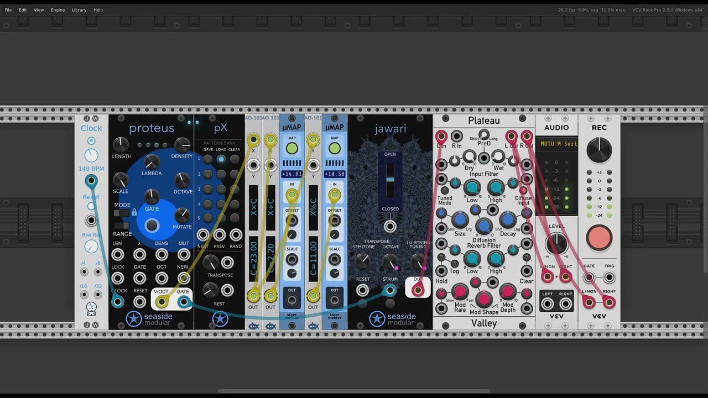Push the round button below Proteus GATE knob

click(x=152, y=226)
